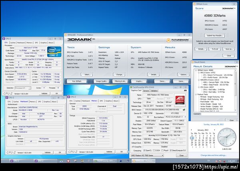
Task: Click To Excel in 3DMark Score window
Action: click(215, 49)
